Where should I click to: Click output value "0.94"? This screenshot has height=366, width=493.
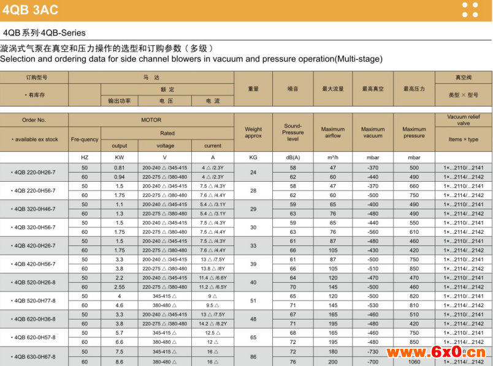click(120, 177)
